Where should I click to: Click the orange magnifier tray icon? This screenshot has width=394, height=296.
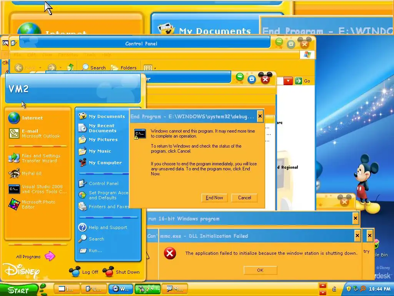[x=363, y=289]
